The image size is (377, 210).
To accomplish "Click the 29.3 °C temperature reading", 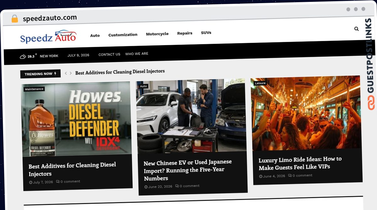I will coord(32,56).
